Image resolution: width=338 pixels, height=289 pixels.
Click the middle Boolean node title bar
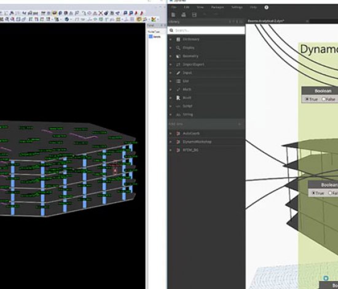[x=323, y=185]
